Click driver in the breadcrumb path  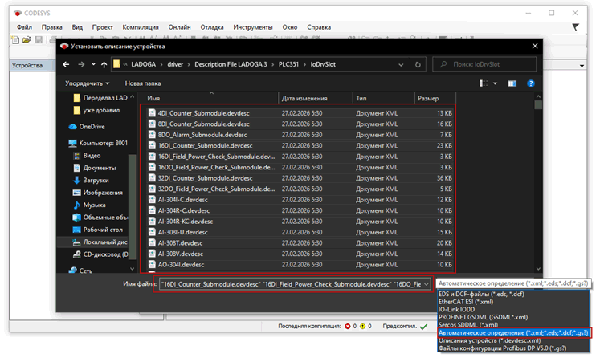click(175, 64)
